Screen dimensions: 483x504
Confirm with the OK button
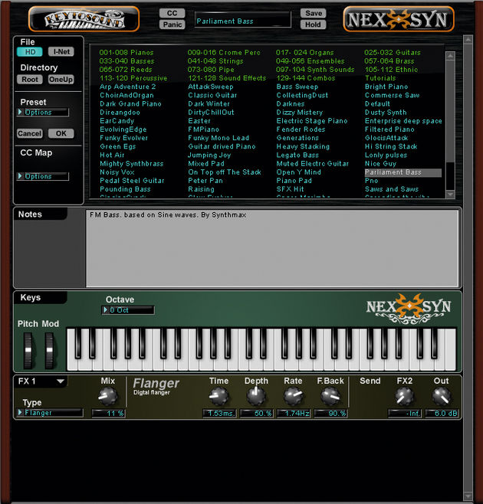pos(61,133)
